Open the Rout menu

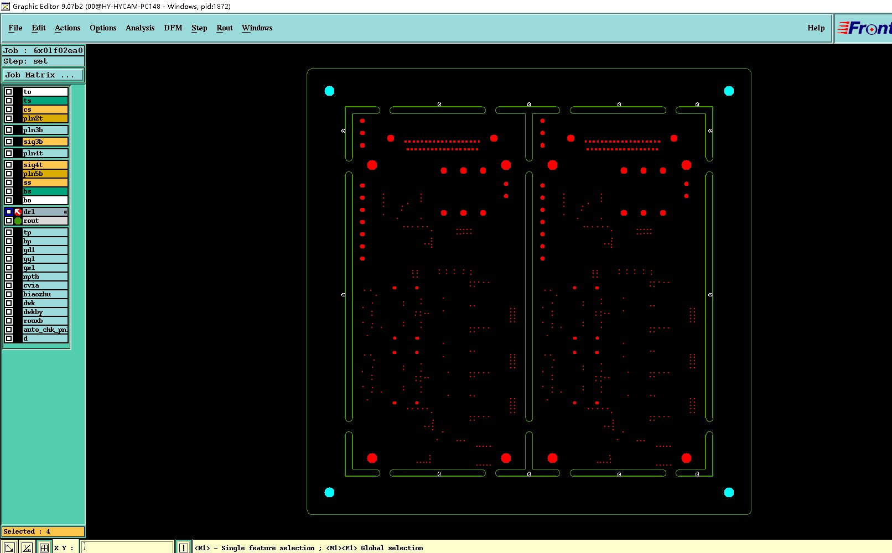click(x=225, y=28)
